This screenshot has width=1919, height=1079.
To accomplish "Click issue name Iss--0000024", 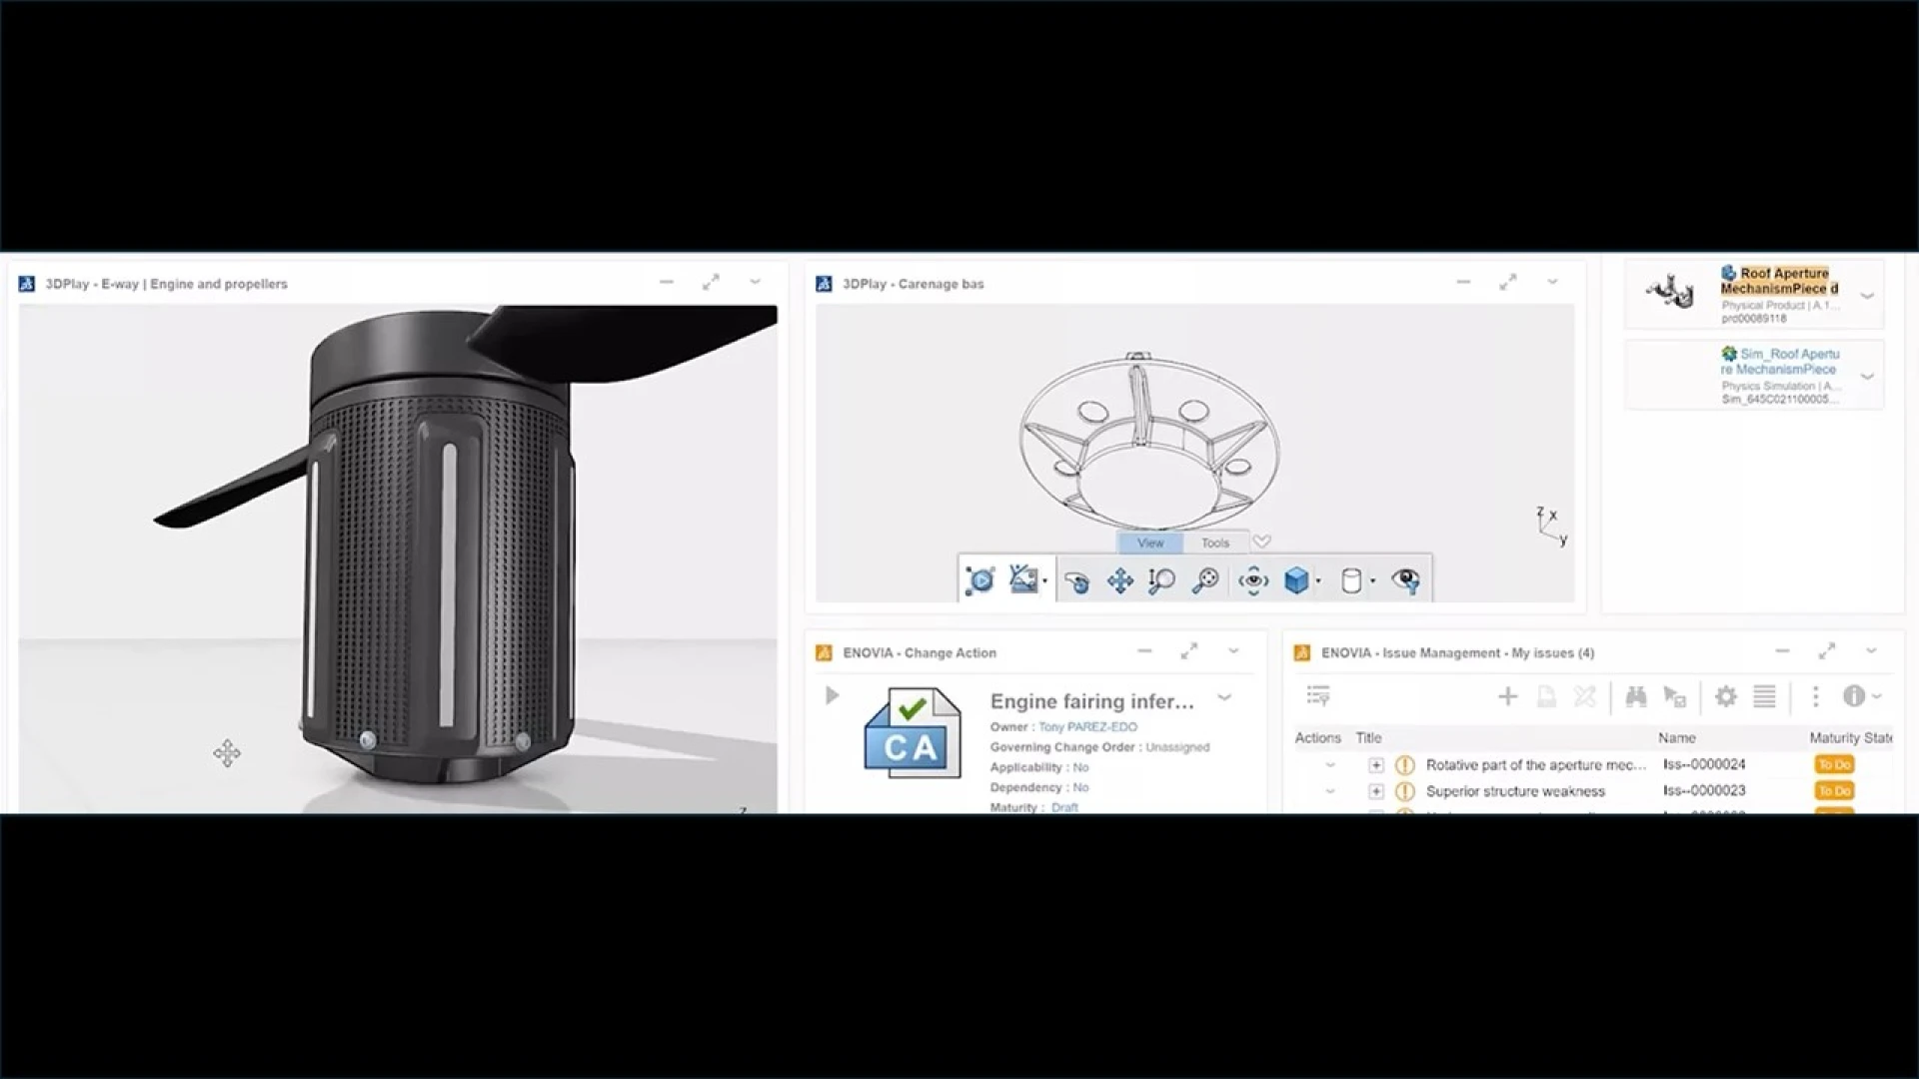I will click(1705, 764).
